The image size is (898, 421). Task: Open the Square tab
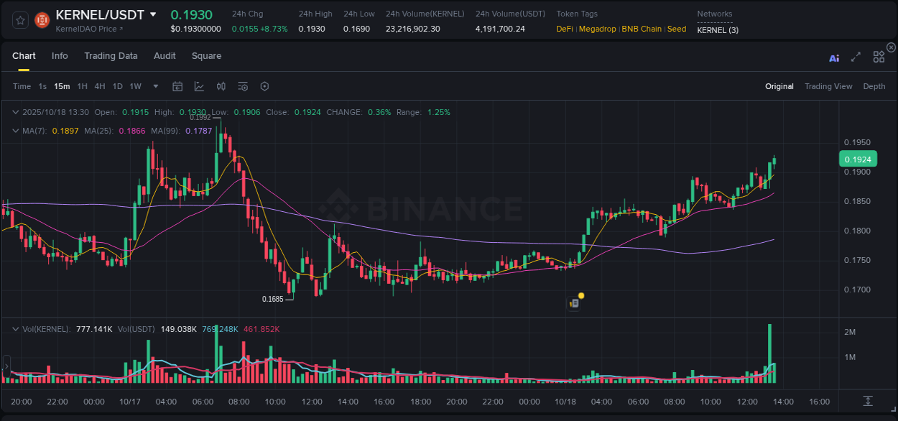[x=206, y=56]
